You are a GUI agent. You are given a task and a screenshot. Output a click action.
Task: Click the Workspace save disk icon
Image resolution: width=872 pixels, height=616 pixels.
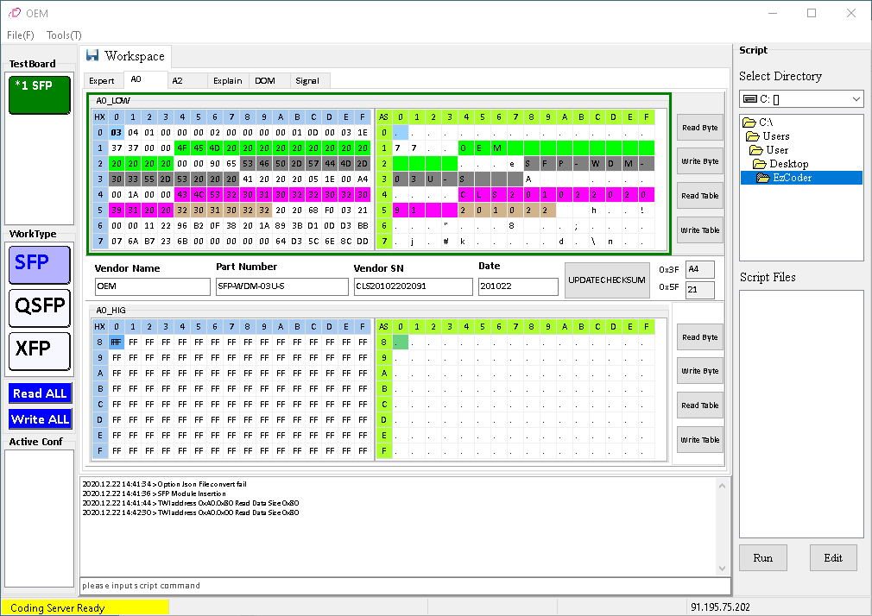pos(92,56)
